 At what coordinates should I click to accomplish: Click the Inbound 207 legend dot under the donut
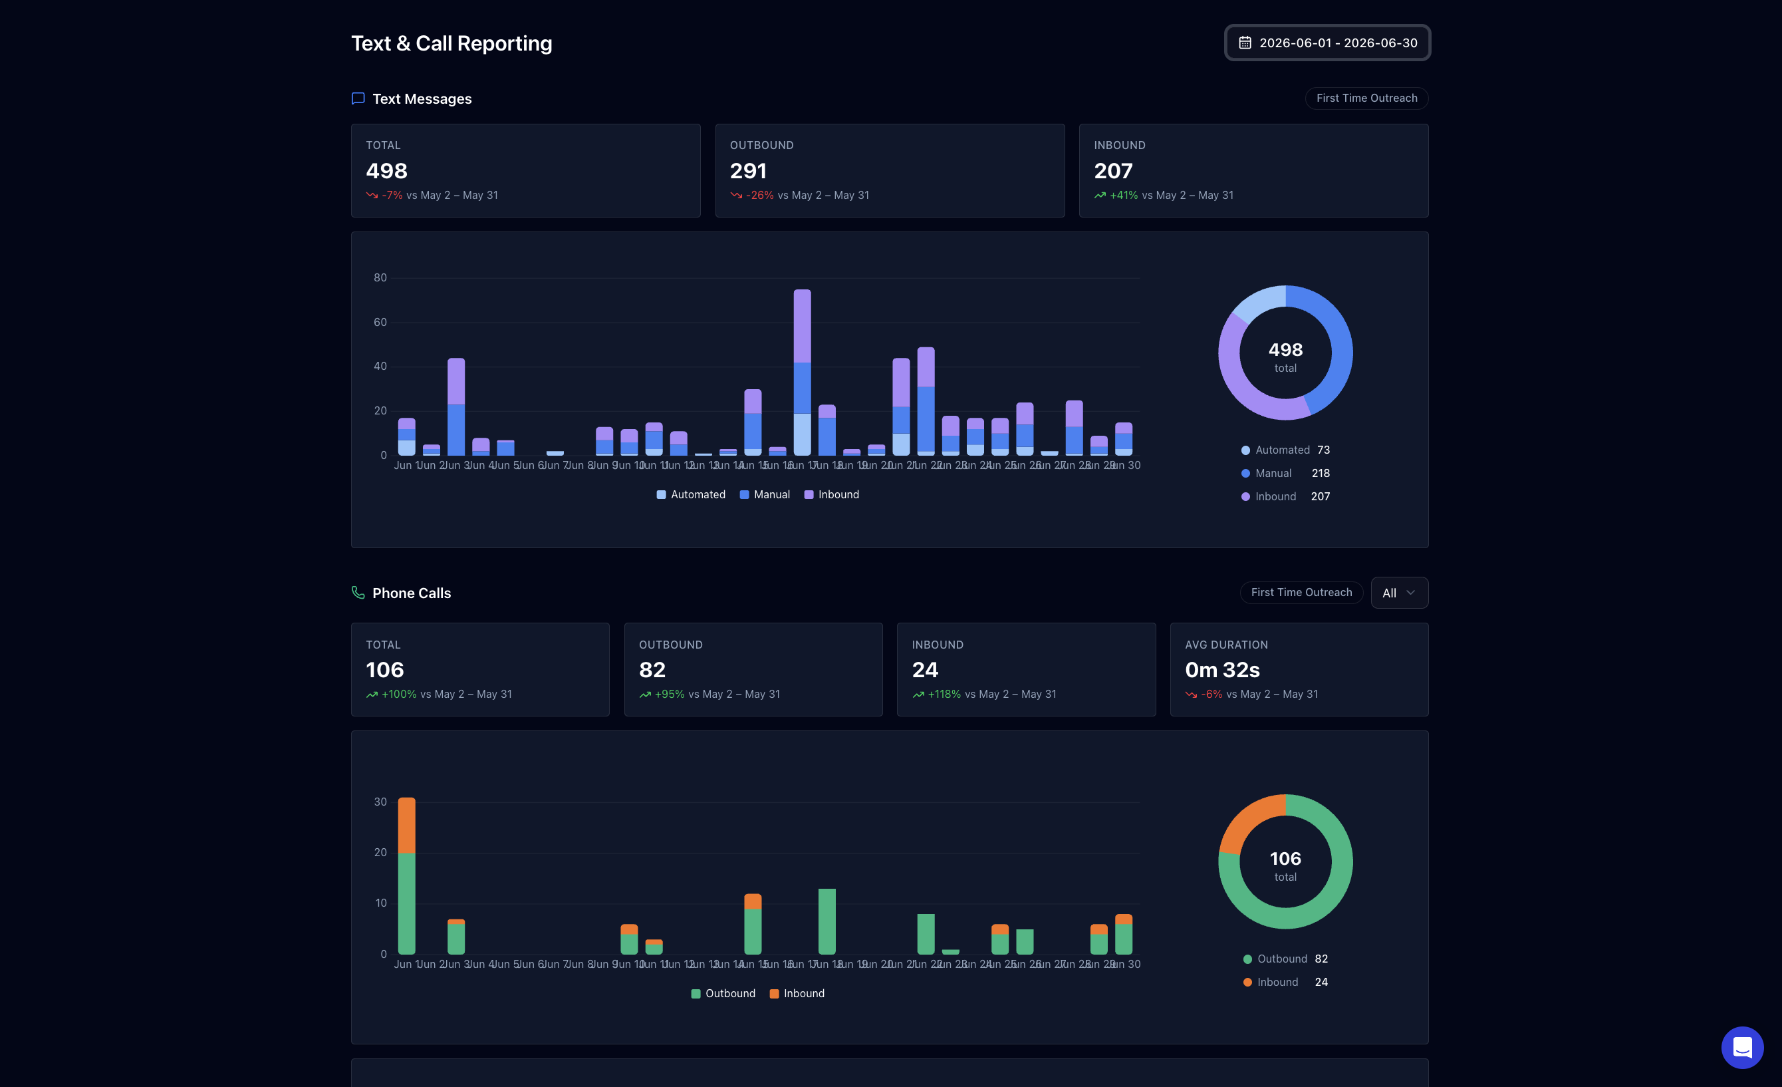(1245, 496)
